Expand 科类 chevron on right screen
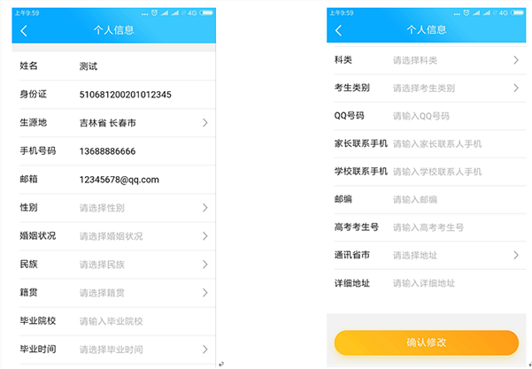The image size is (532, 369). pos(516,60)
